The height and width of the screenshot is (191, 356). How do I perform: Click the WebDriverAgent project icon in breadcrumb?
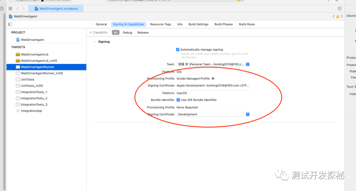(x=11, y=16)
